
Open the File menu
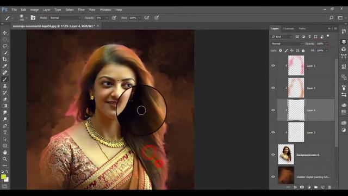[14, 10]
